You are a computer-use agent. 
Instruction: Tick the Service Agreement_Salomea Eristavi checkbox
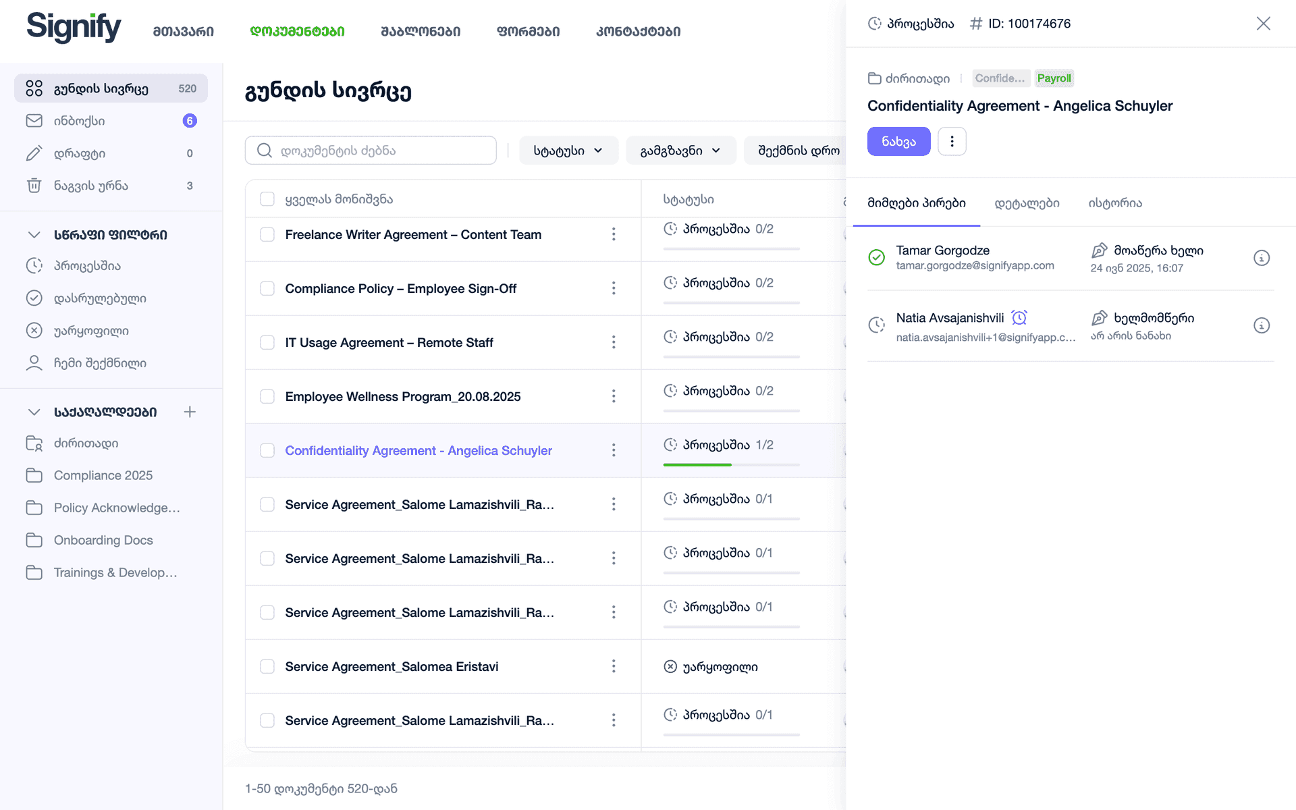click(267, 666)
